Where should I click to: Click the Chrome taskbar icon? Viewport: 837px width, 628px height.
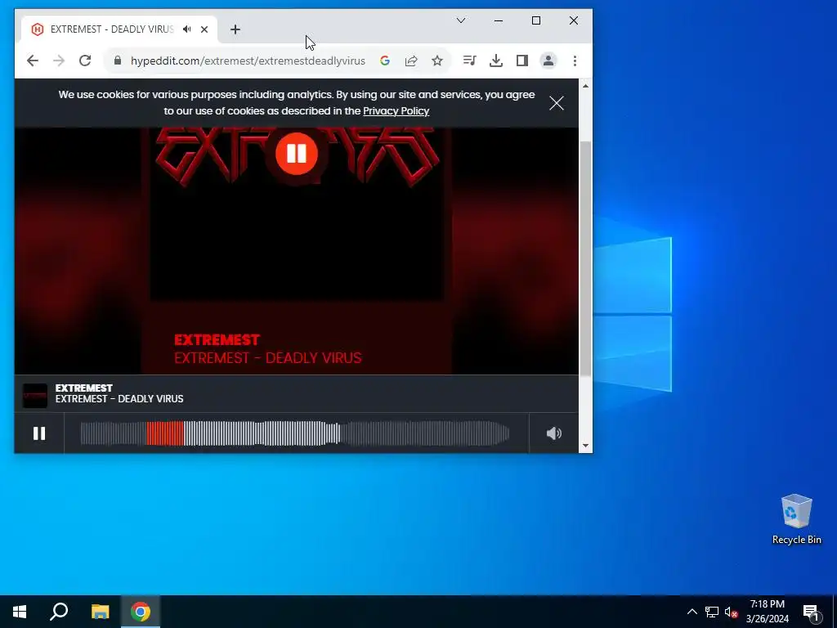[141, 612]
